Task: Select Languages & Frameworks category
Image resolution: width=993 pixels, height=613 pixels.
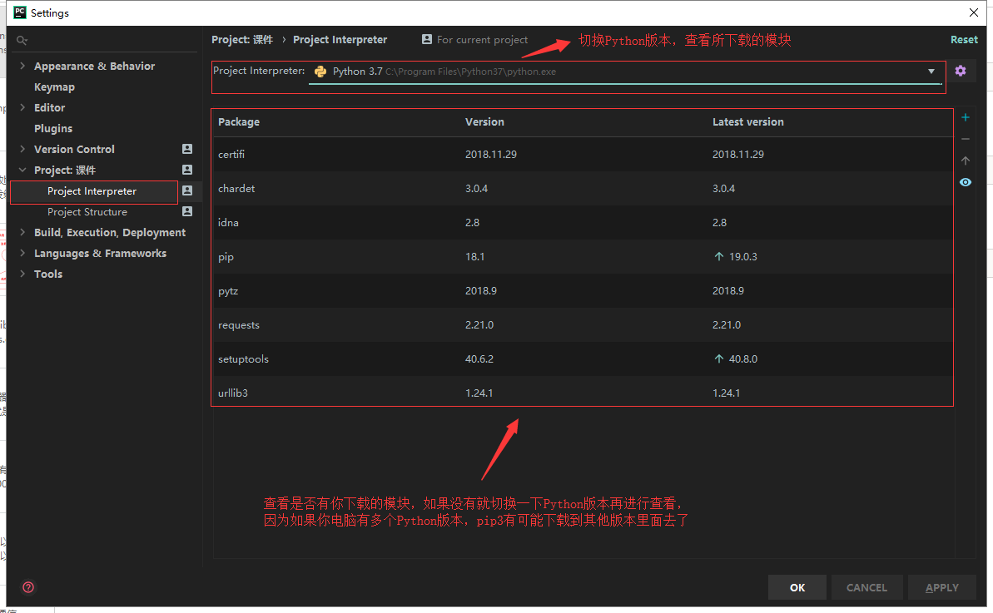Action: coord(100,253)
